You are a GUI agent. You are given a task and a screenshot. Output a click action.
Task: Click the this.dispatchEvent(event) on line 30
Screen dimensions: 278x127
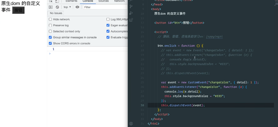click(183, 105)
